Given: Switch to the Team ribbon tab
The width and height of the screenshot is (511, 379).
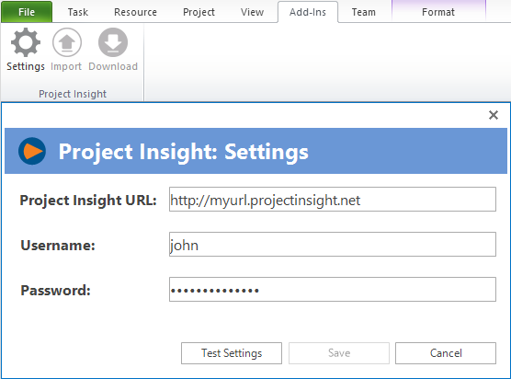Looking at the screenshot, I should coord(364,12).
